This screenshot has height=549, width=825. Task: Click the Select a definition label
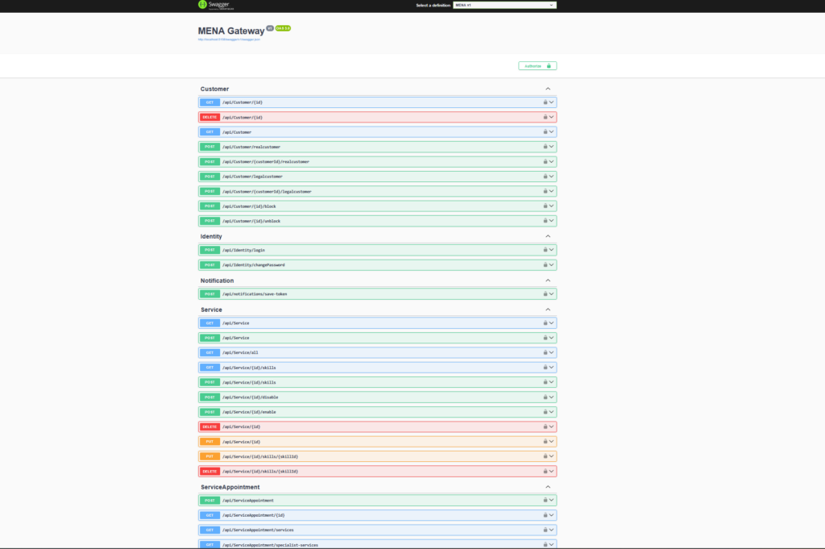pyautogui.click(x=433, y=6)
